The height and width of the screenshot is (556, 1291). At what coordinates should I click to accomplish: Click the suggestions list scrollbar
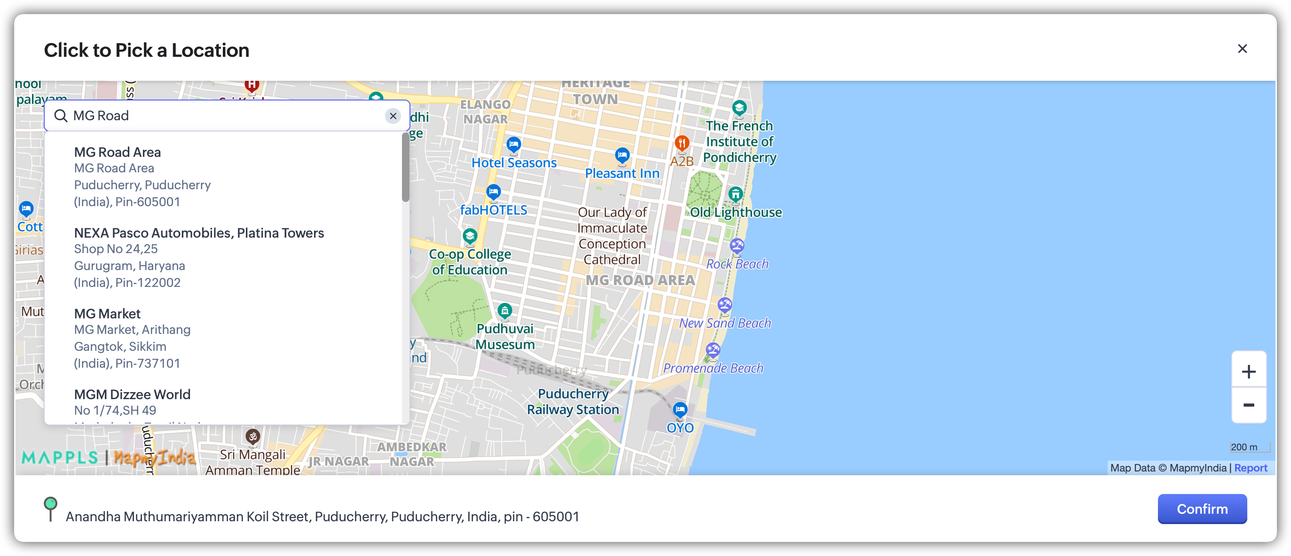pos(405,168)
